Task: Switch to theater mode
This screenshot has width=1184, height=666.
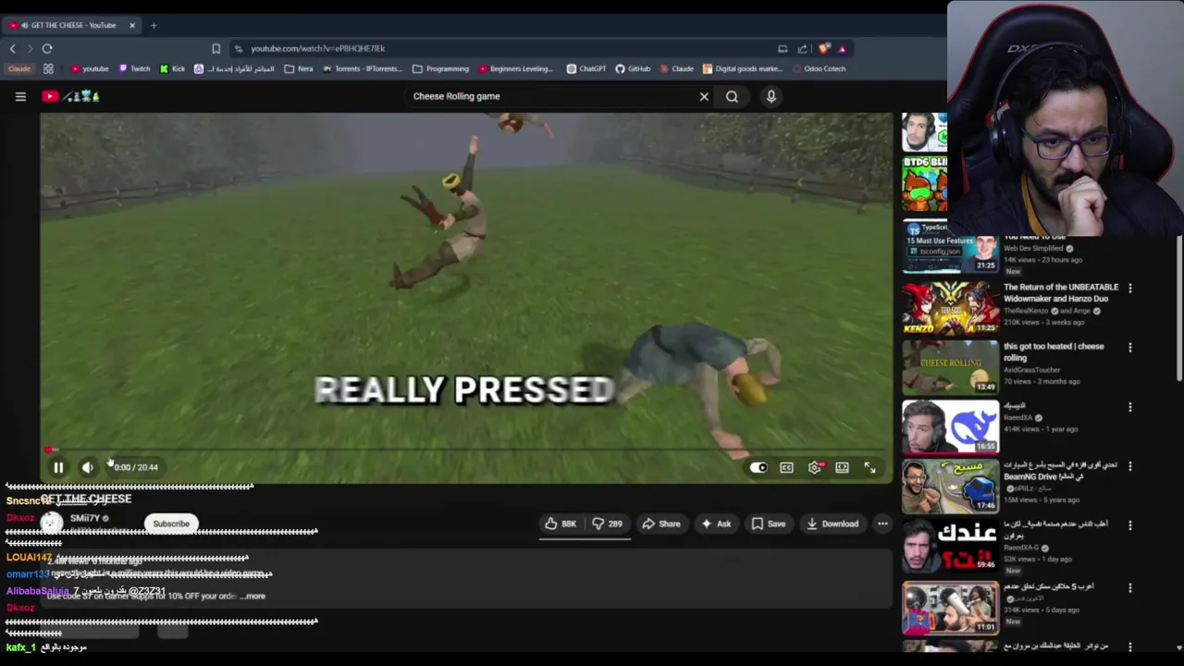Action: coord(842,467)
